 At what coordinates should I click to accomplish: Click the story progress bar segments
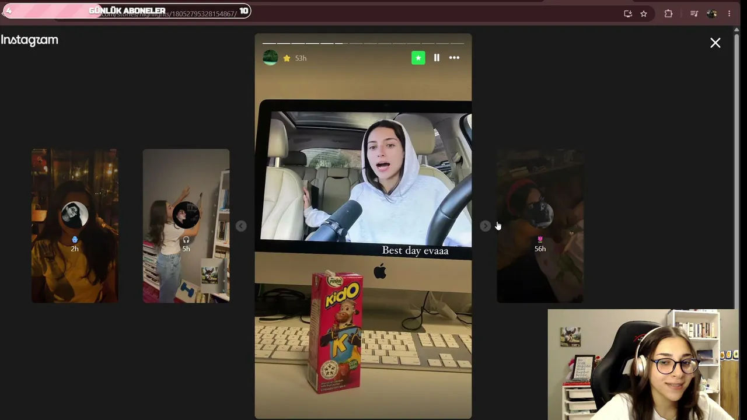coord(363,43)
